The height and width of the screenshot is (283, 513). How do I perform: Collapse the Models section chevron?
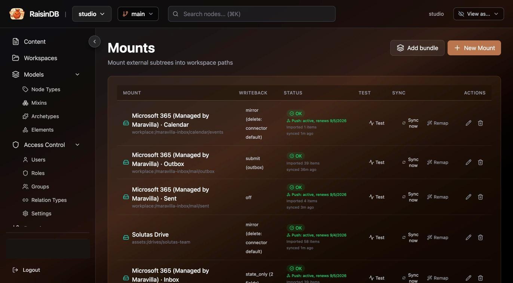[x=77, y=74]
